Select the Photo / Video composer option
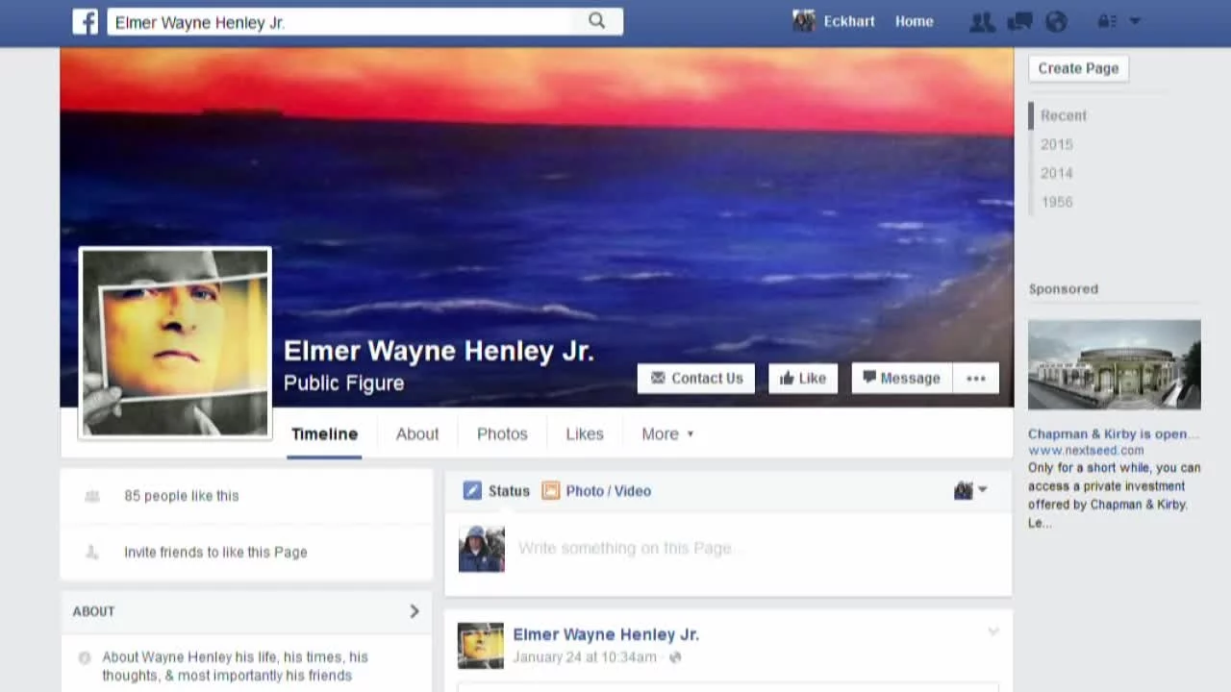The height and width of the screenshot is (692, 1231). (x=596, y=491)
